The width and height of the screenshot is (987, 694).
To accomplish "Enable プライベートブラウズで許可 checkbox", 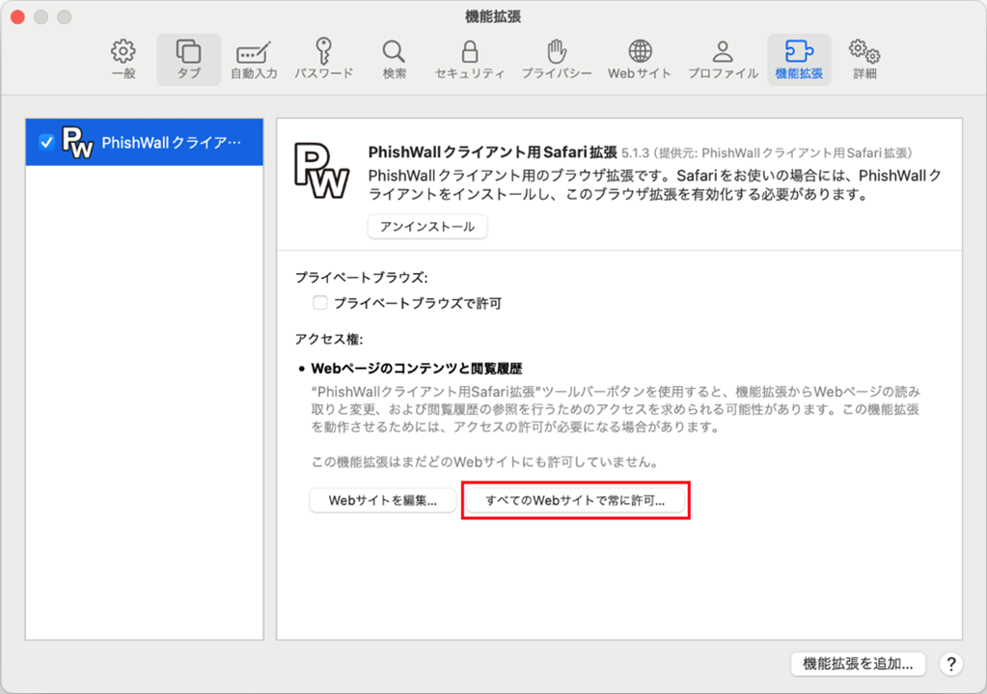I will [x=319, y=303].
